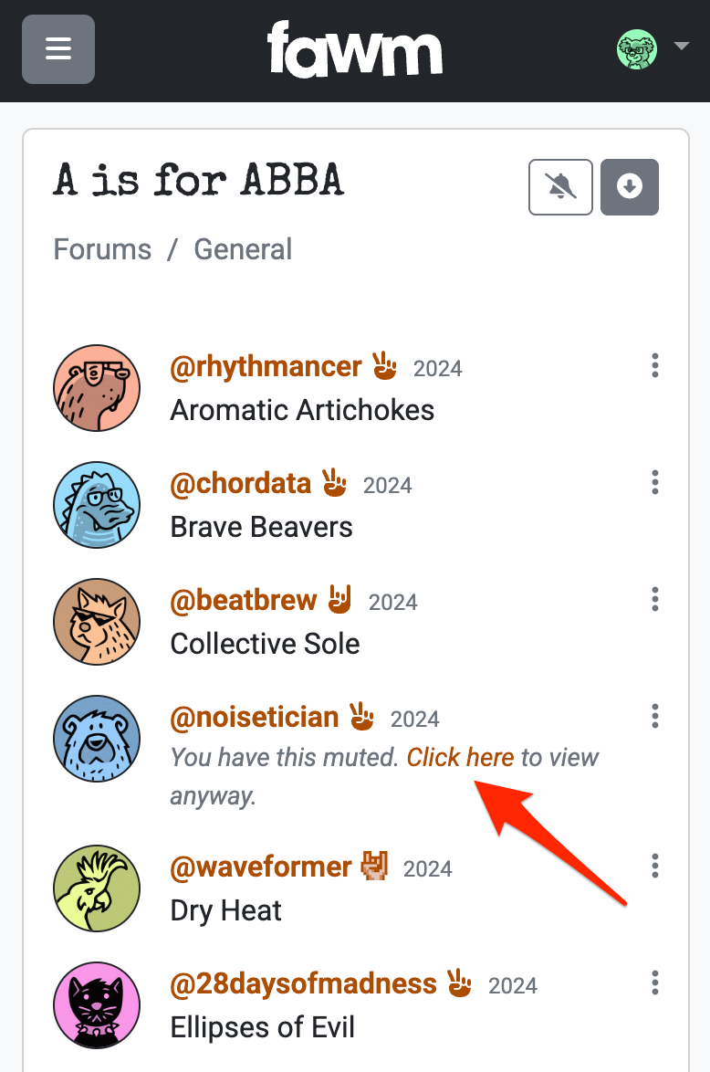The width and height of the screenshot is (710, 1072).
Task: Expand your avatar menu in the top bar
Action: click(636, 49)
